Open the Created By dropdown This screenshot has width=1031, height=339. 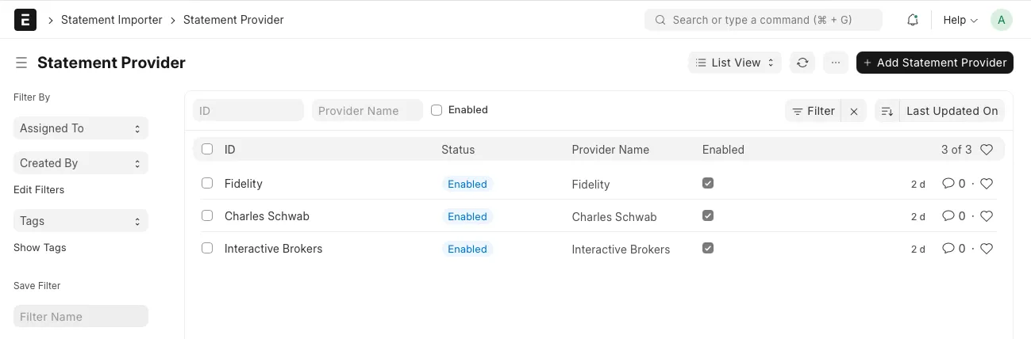(x=80, y=163)
